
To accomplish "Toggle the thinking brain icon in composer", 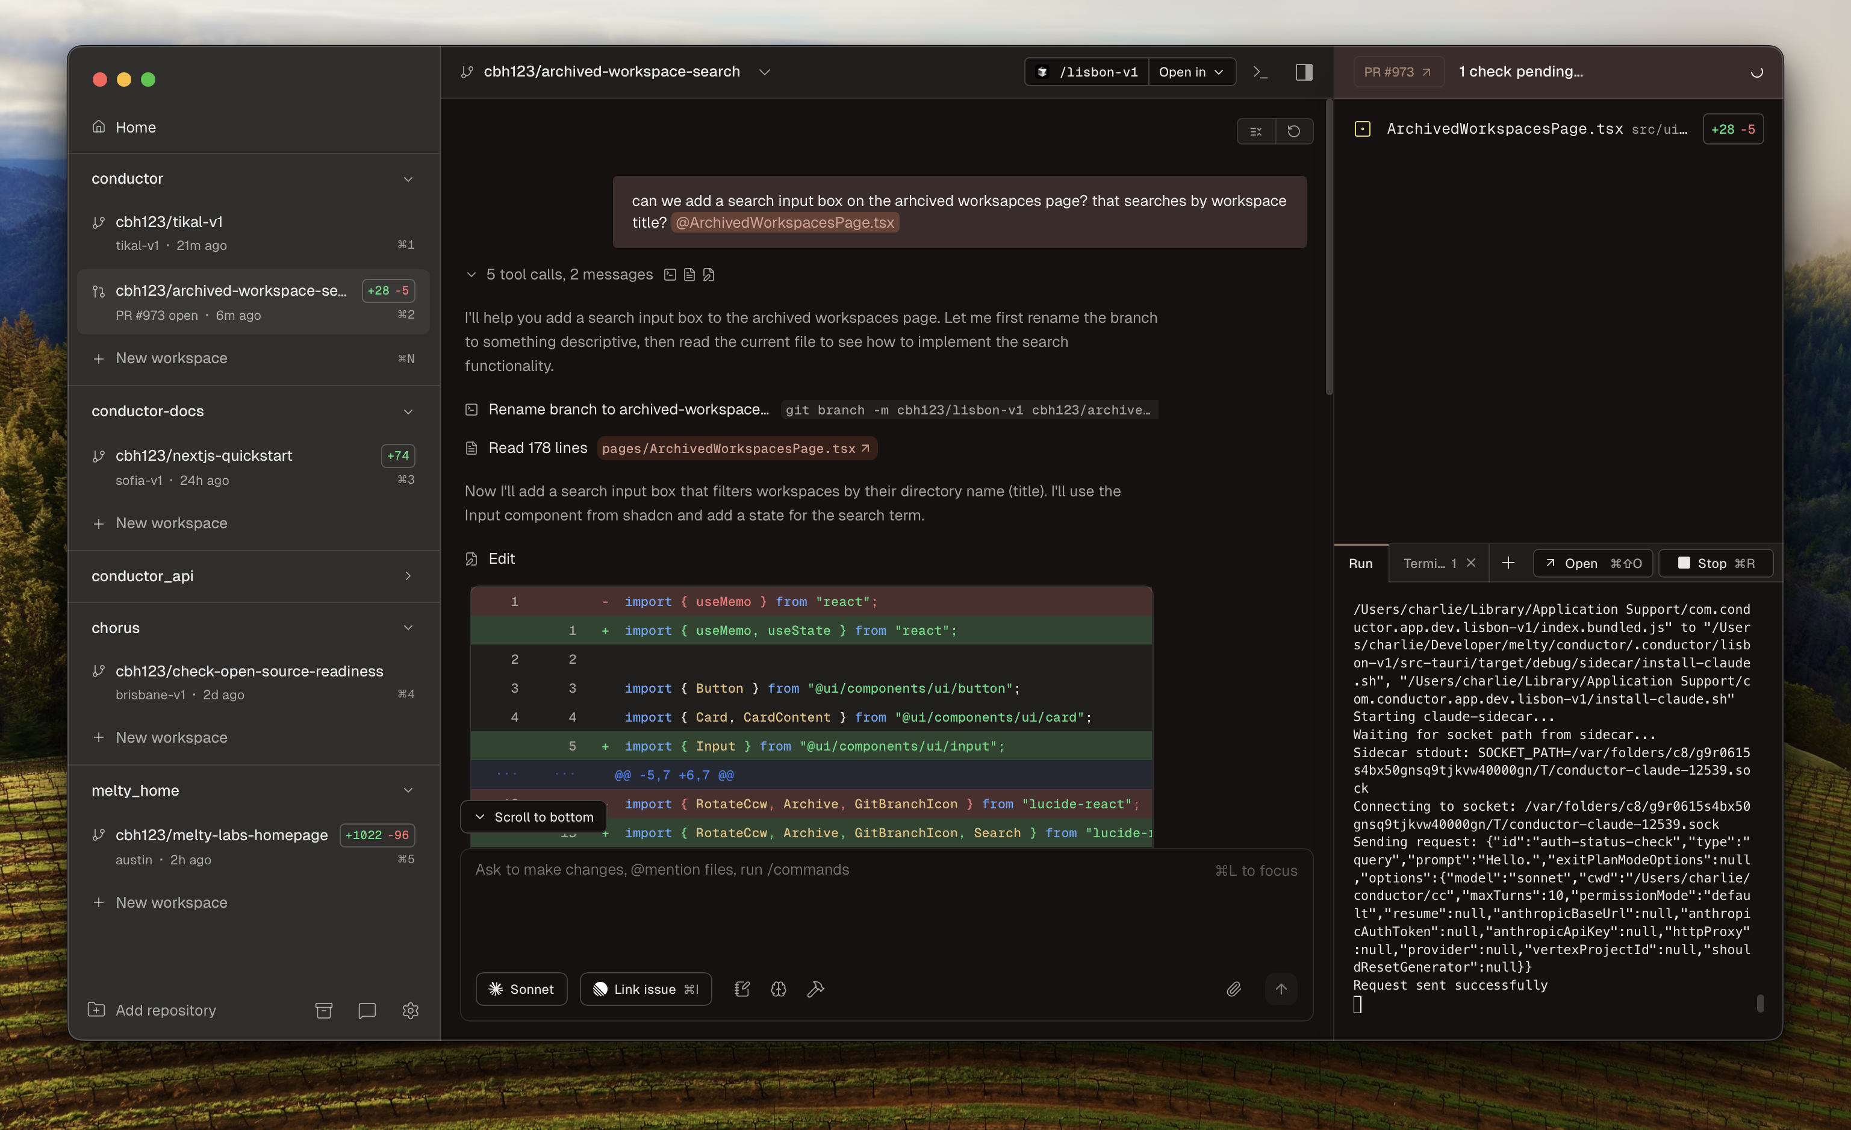I will click(x=778, y=989).
